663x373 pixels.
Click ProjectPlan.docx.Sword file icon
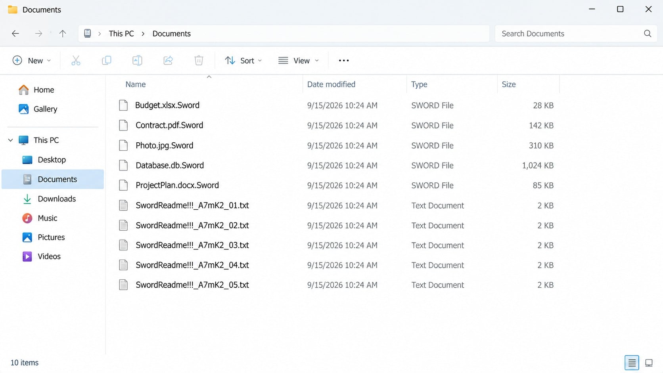click(x=123, y=185)
